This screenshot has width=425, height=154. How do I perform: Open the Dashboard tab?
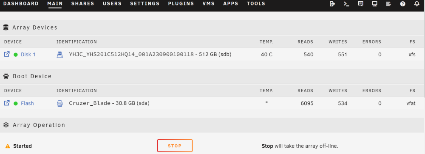click(21, 4)
